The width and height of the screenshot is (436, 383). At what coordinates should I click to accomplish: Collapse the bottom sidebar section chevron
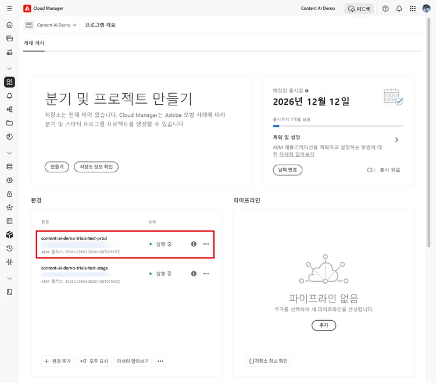pos(9,278)
